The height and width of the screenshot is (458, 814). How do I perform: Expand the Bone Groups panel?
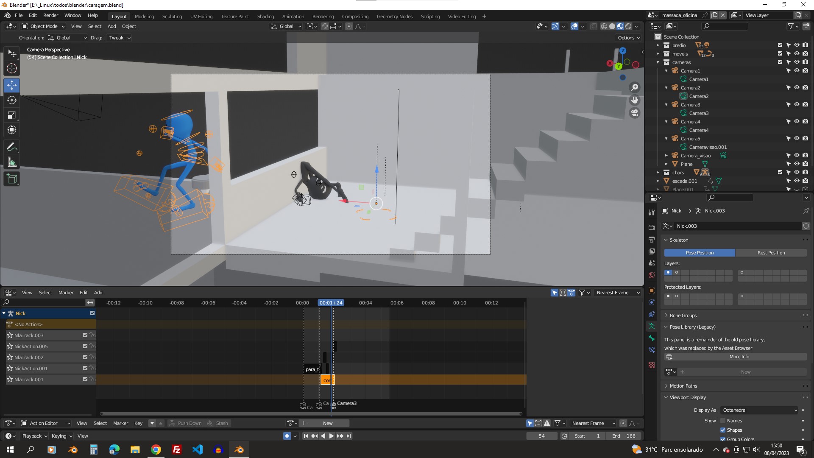pos(683,316)
